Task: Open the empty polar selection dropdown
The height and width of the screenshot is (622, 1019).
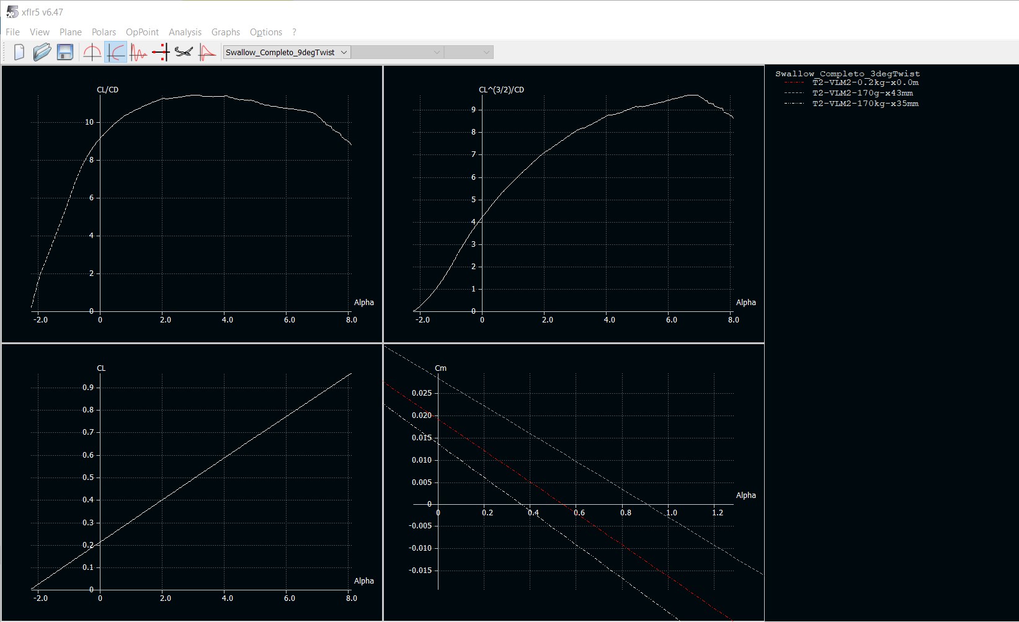Action: [x=397, y=53]
